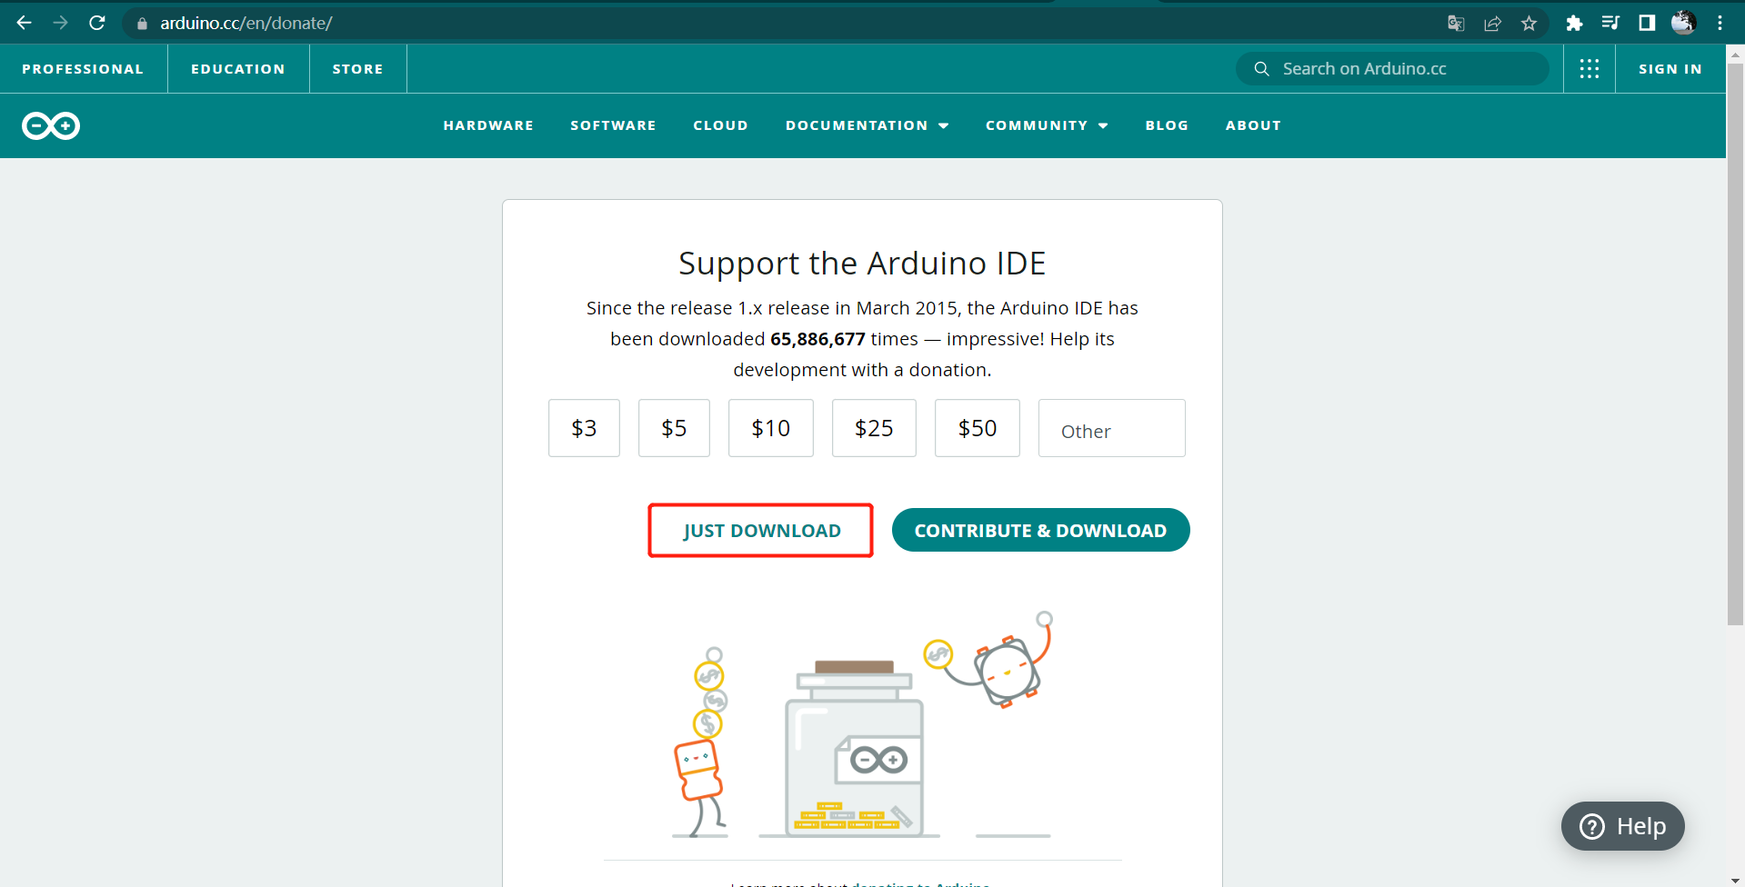Screen dimensions: 1745x887
Task: Select the $25 donation amount
Action: click(x=874, y=428)
